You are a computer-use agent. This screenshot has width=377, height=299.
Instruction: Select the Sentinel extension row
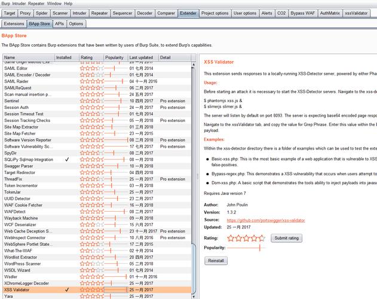97,101
